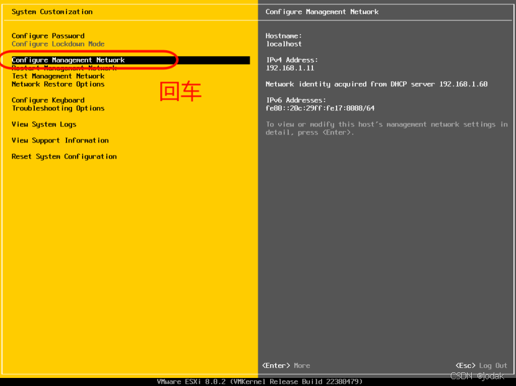The image size is (516, 386).
Task: Click the VMware ESXi 8.0.2 build footer
Action: point(260,382)
